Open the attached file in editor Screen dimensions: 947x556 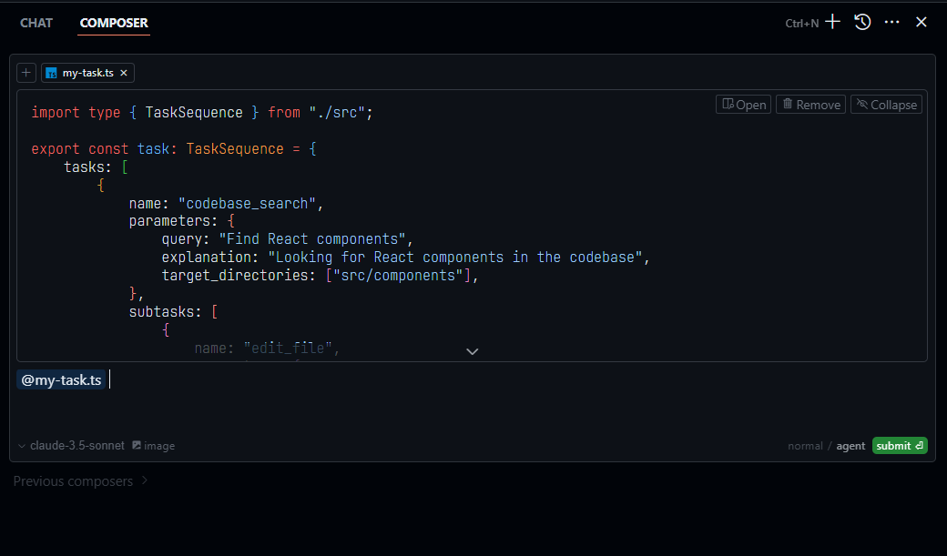tap(743, 105)
